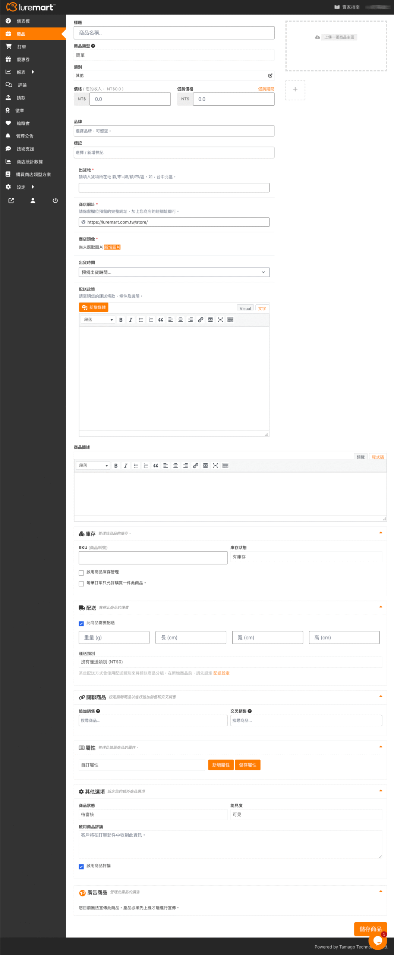Image resolution: width=394 pixels, height=955 pixels.
Task: Open 出貨時間 dropdown
Action: click(174, 272)
